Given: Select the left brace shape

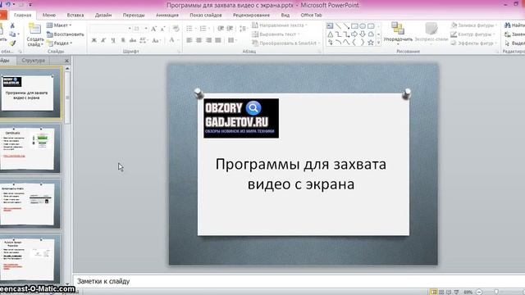Looking at the screenshot, I should pos(354,43).
